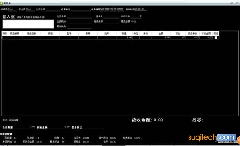Click the 应收金额 0.00 display
240x146 pixels.
147,120
